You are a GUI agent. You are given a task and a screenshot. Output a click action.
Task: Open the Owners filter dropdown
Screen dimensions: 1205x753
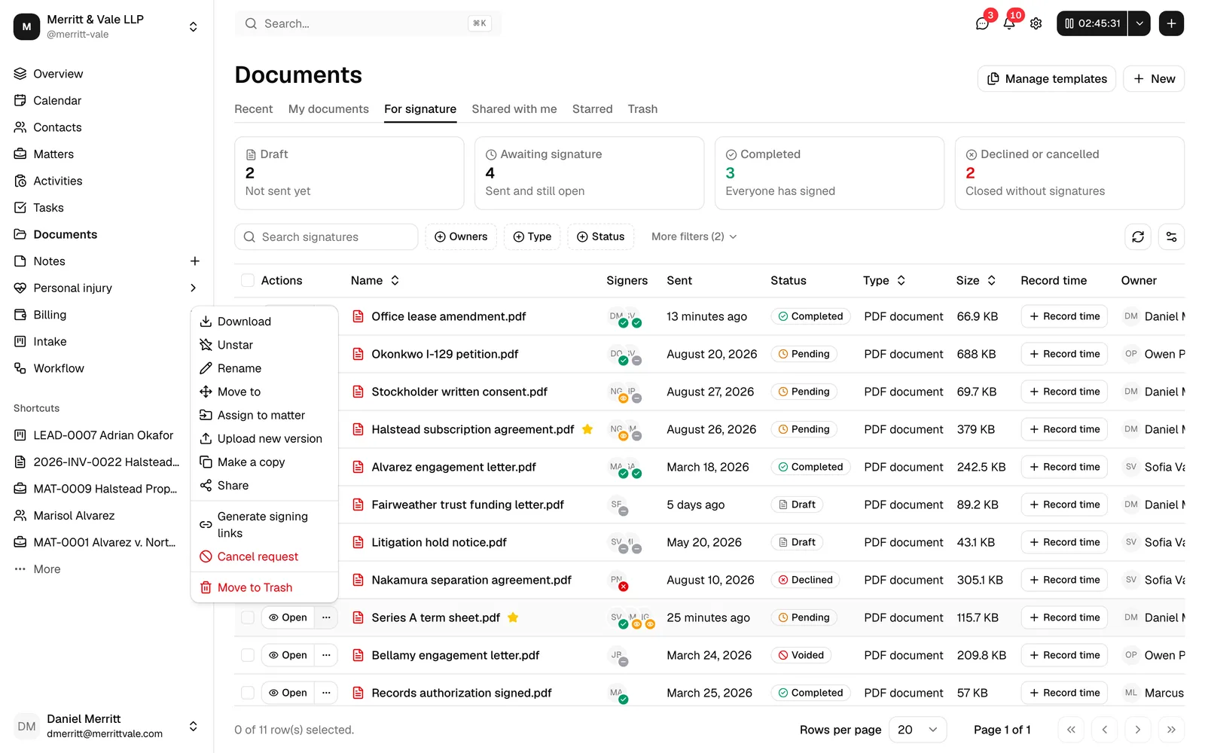pos(461,236)
